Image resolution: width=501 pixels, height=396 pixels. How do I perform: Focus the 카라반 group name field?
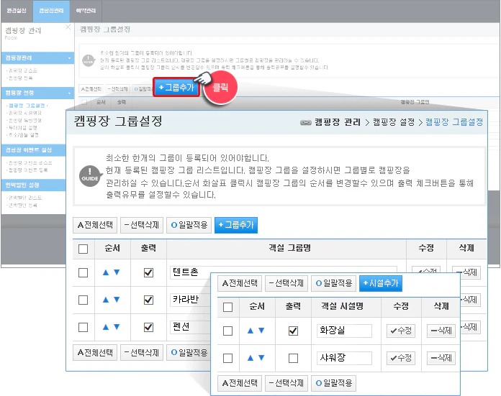190,300
